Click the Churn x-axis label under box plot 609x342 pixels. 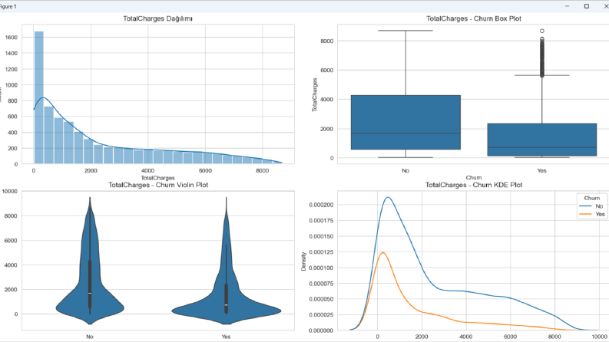point(473,178)
